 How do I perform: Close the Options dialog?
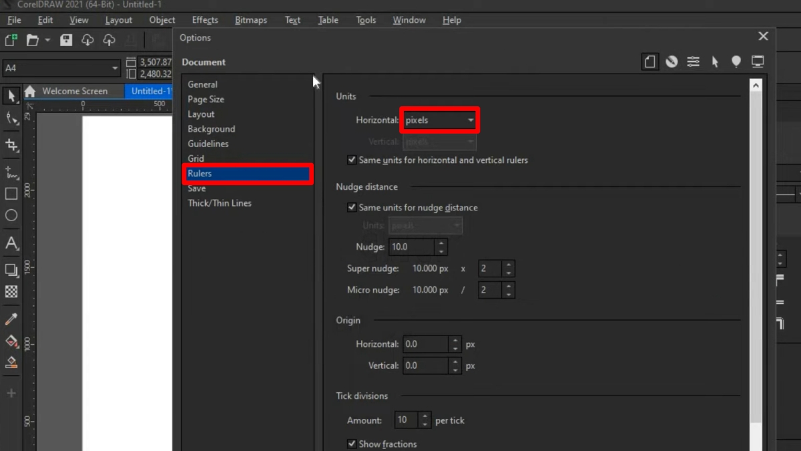(x=764, y=37)
